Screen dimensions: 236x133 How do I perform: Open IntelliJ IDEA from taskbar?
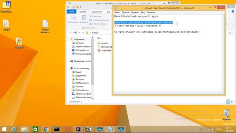tap(78, 129)
